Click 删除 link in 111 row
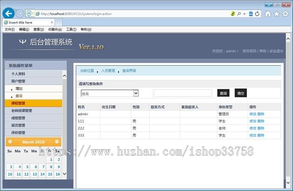The image size is (293, 191). click(261, 121)
